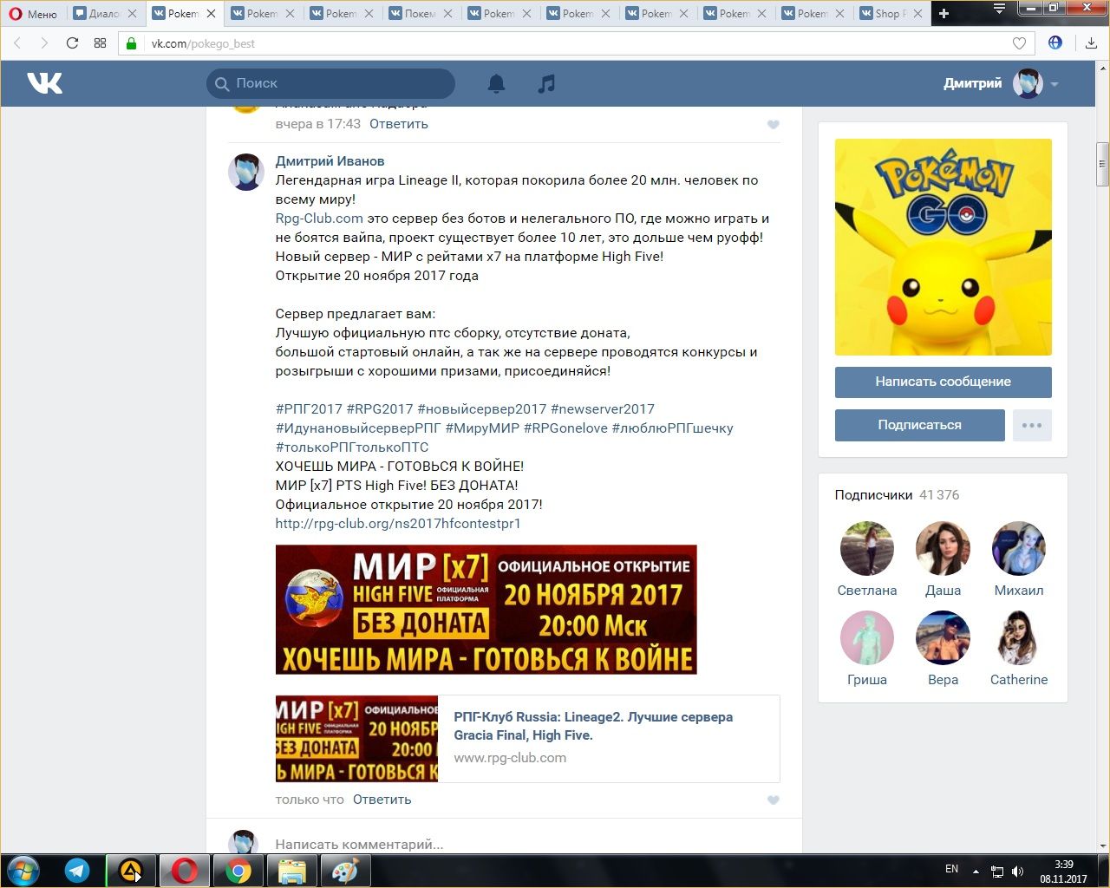
Task: Close the active Pokem tab
Action: click(x=211, y=14)
